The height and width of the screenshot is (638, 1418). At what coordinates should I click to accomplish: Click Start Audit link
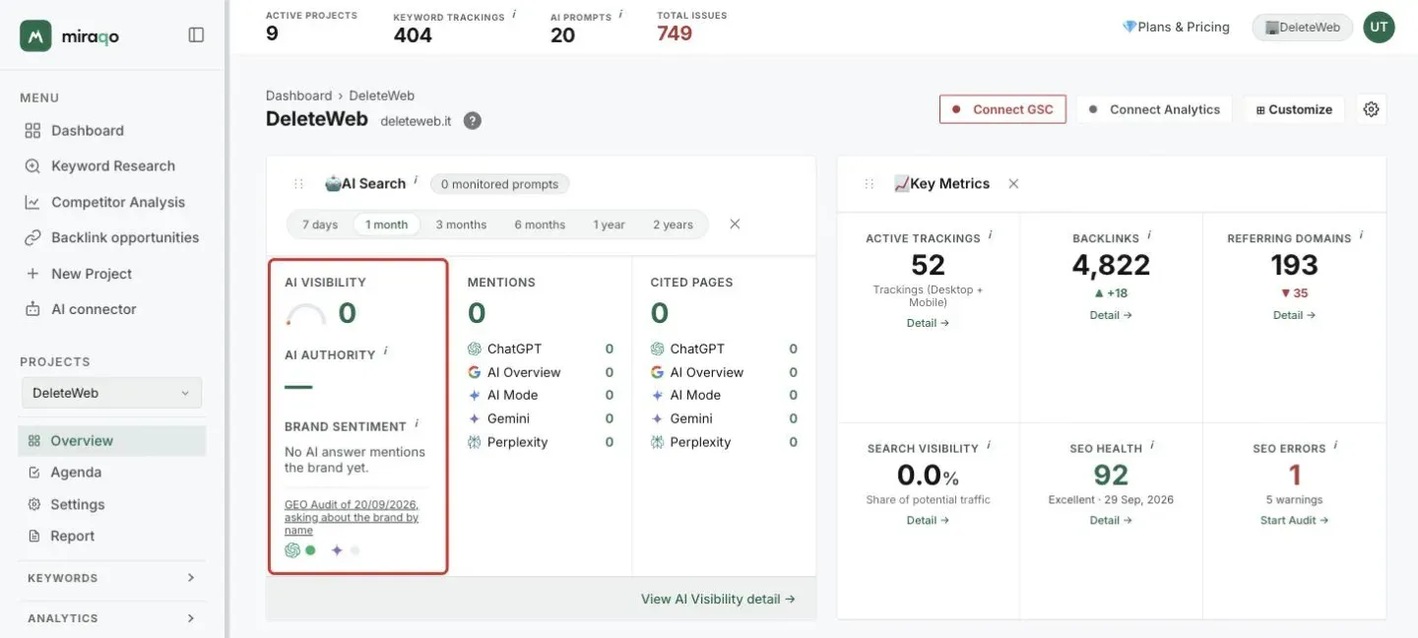[1294, 520]
